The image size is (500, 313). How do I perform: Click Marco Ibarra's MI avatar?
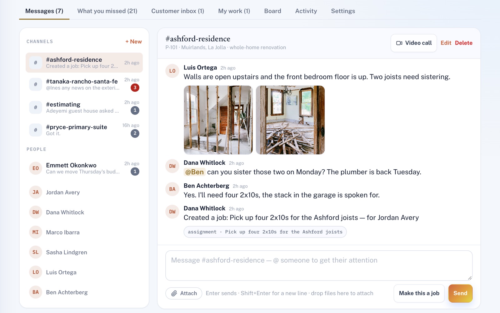pyautogui.click(x=36, y=232)
